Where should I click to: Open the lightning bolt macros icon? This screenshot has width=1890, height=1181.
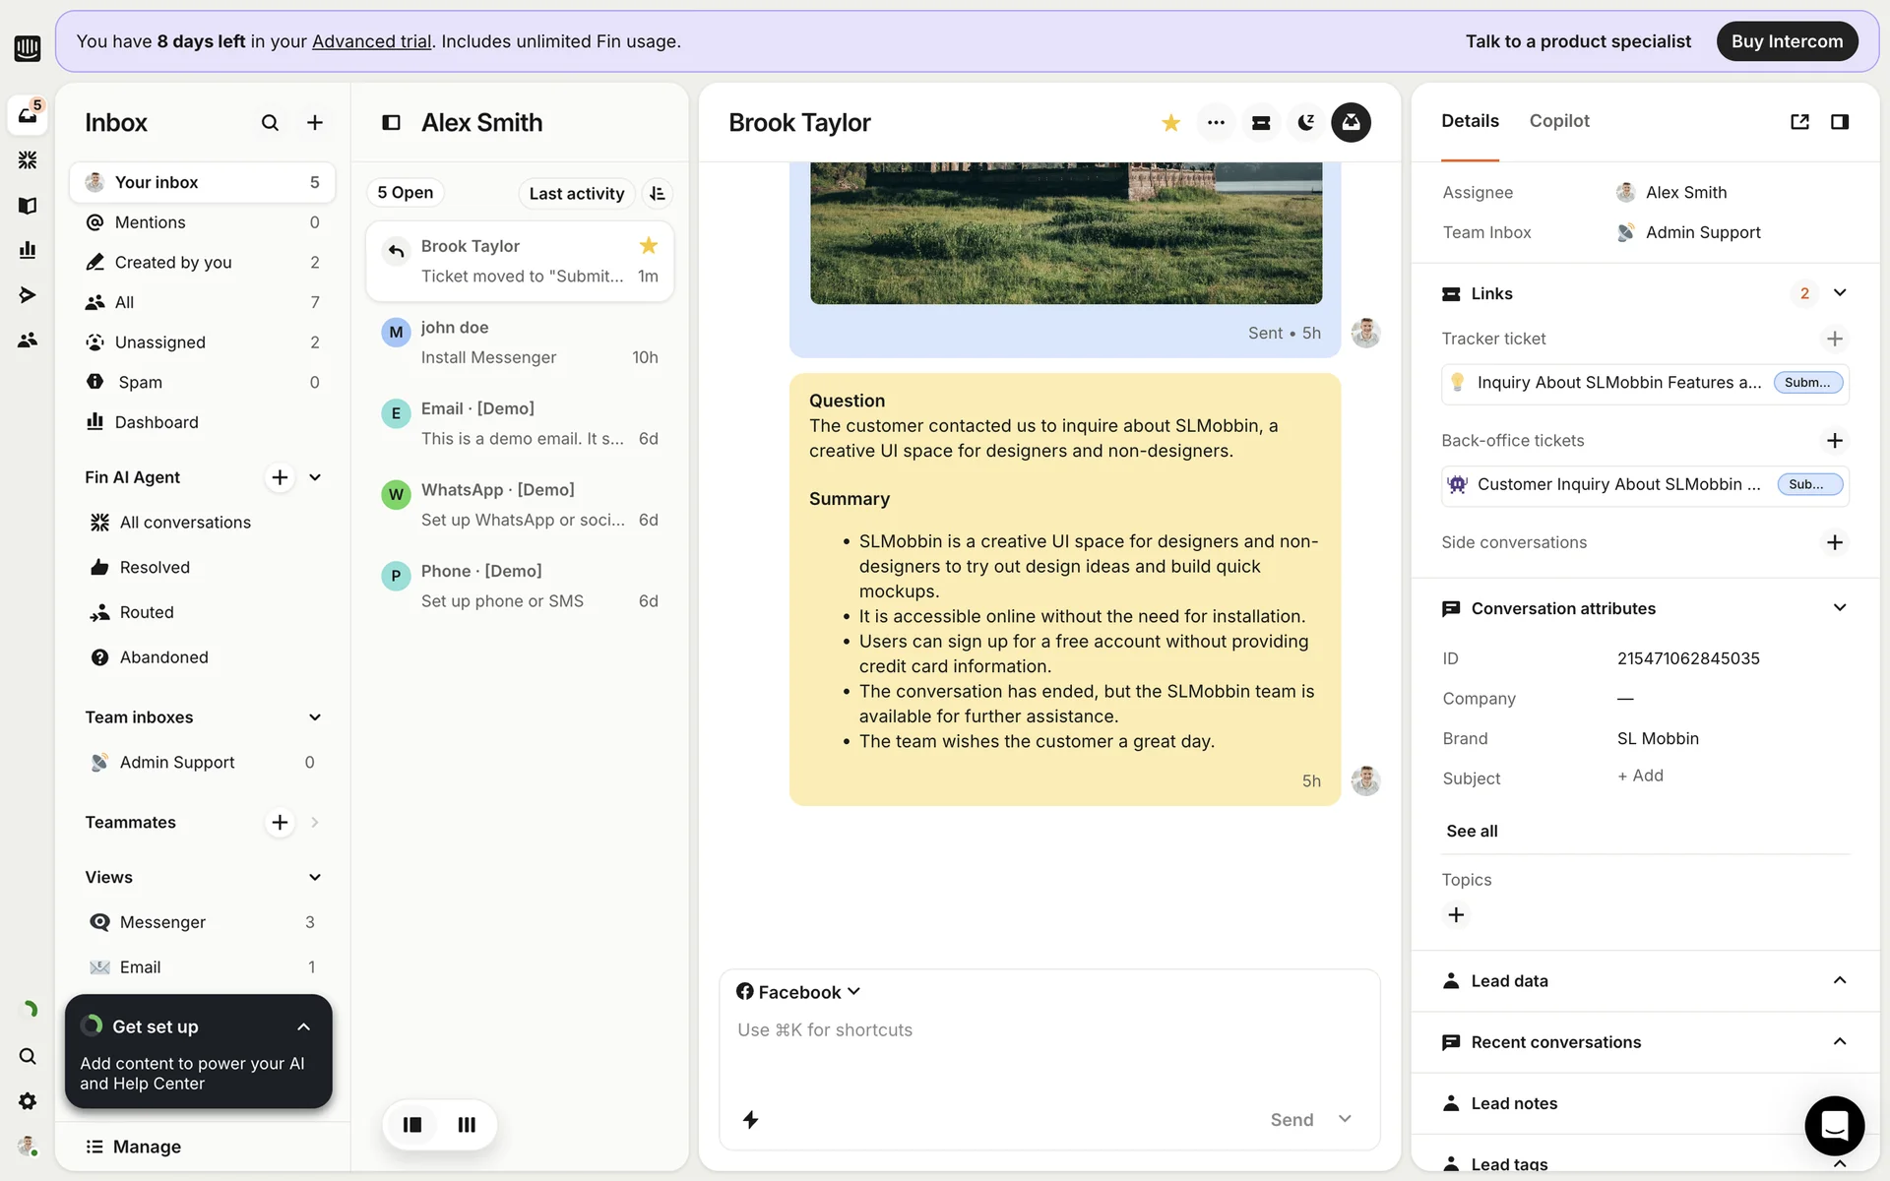pyautogui.click(x=750, y=1120)
